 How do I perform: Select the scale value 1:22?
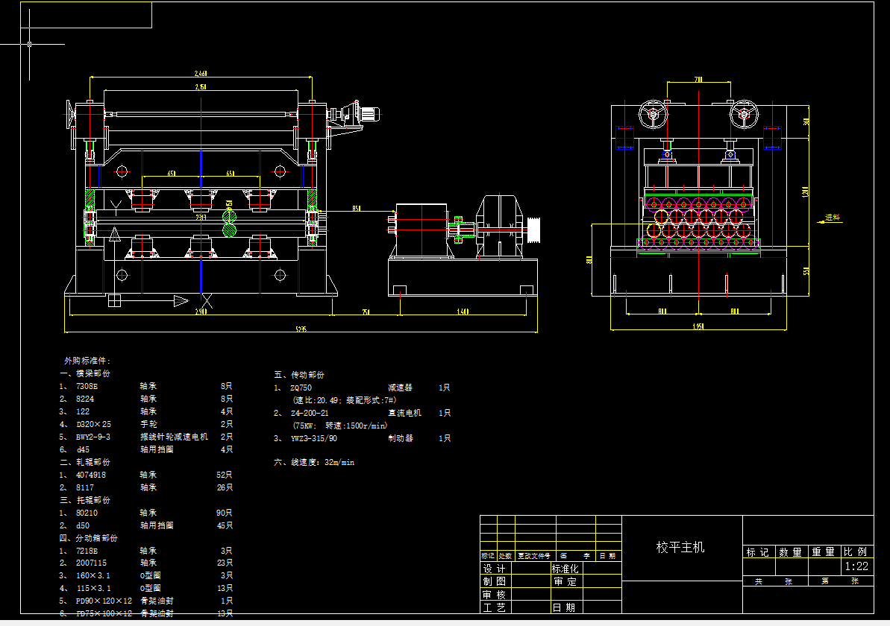click(856, 566)
